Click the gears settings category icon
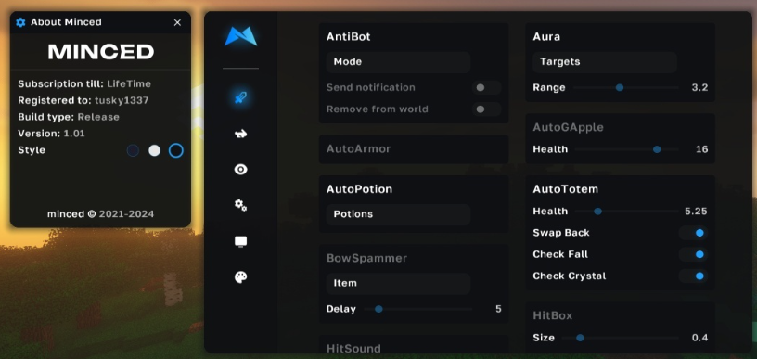This screenshot has height=359, width=757. coord(240,205)
